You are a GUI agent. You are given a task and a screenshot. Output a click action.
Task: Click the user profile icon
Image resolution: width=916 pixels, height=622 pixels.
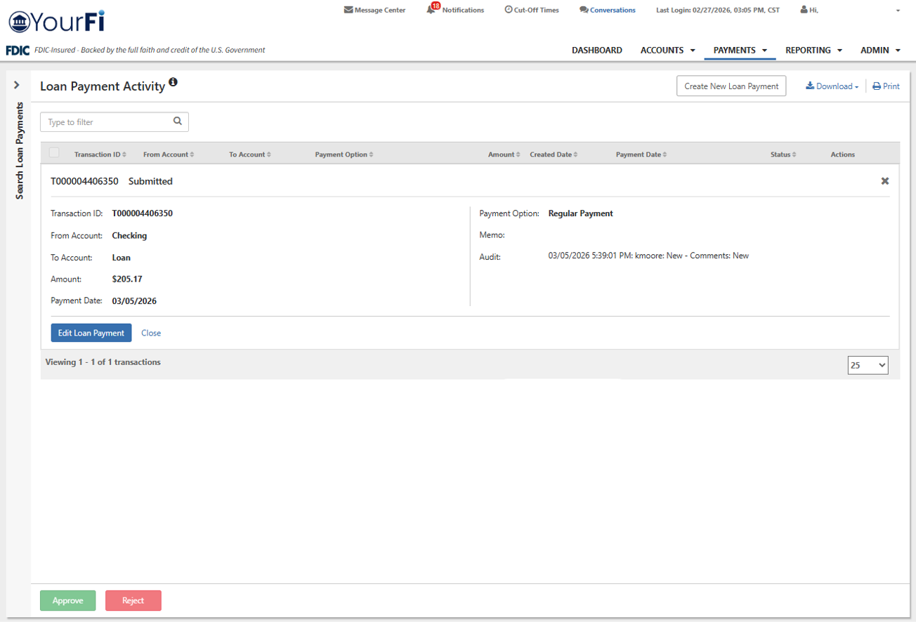point(804,10)
